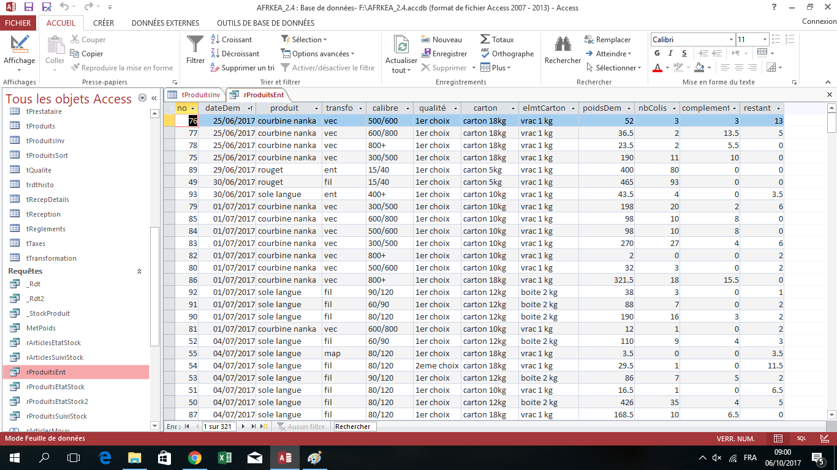Viewport: 837px width, 470px height.
Task: Click the datasheet vertical scrollbar
Action: (831, 261)
